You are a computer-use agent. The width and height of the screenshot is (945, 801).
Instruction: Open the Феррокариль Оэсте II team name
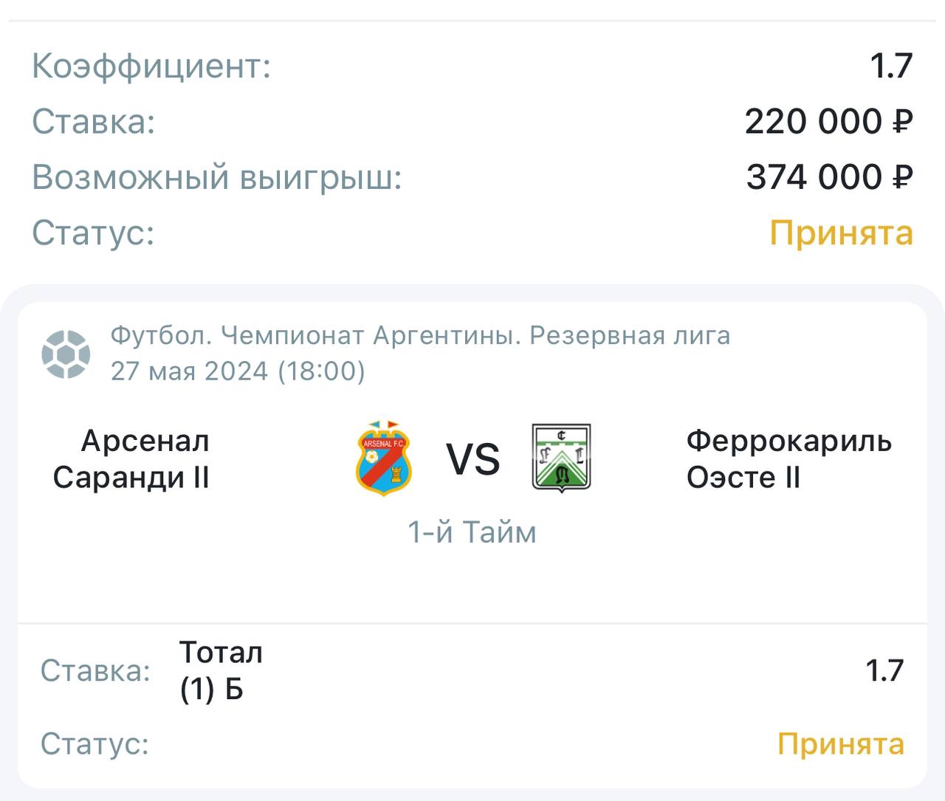(x=788, y=458)
